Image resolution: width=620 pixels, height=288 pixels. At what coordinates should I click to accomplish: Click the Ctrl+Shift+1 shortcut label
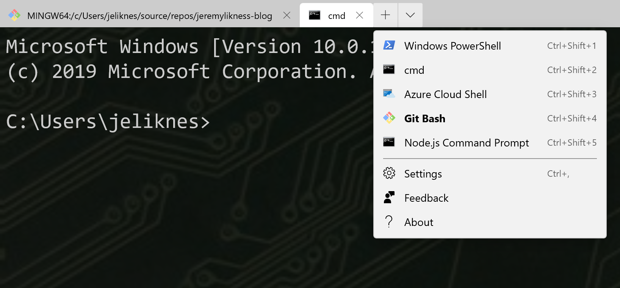(x=571, y=46)
